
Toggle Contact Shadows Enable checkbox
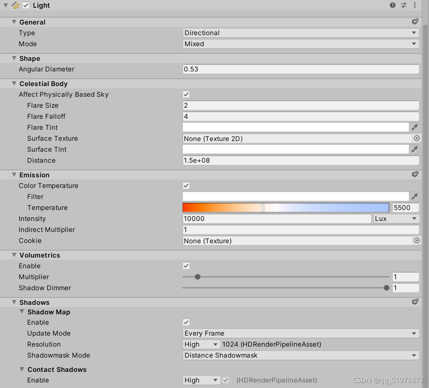pos(226,380)
